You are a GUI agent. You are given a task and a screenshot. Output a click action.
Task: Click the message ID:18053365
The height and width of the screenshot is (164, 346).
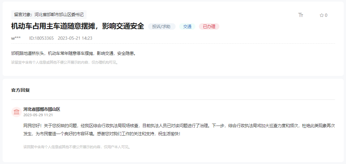(41, 38)
